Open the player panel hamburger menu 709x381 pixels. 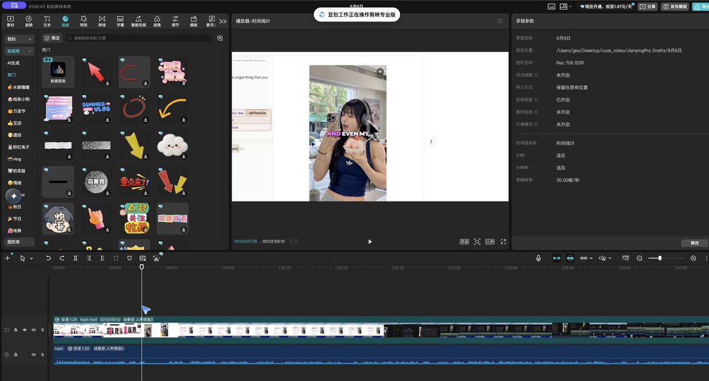500,21
